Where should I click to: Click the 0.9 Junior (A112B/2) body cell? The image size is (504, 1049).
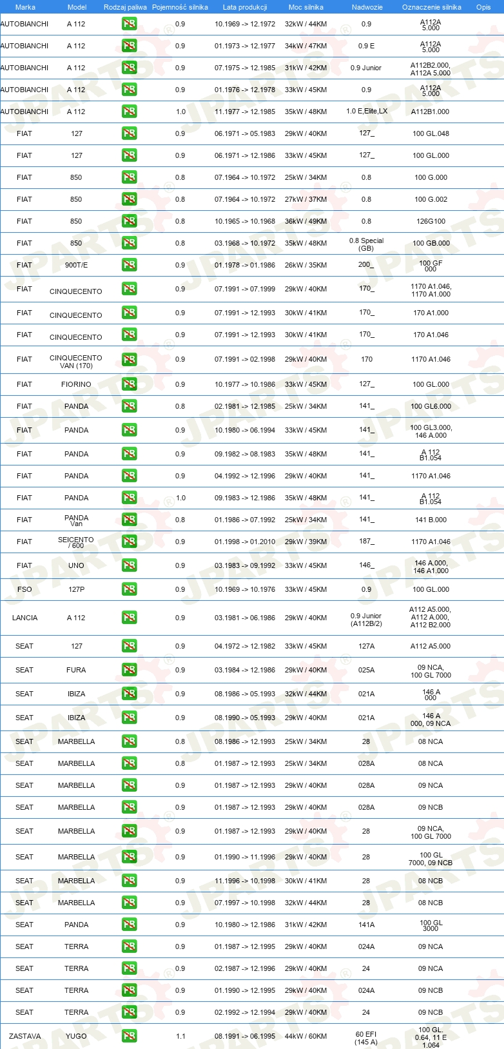pyautogui.click(x=366, y=620)
